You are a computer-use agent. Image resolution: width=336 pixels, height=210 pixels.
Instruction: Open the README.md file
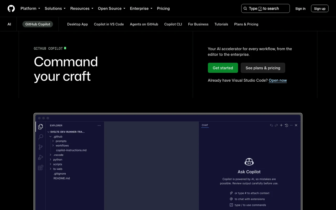62,178
